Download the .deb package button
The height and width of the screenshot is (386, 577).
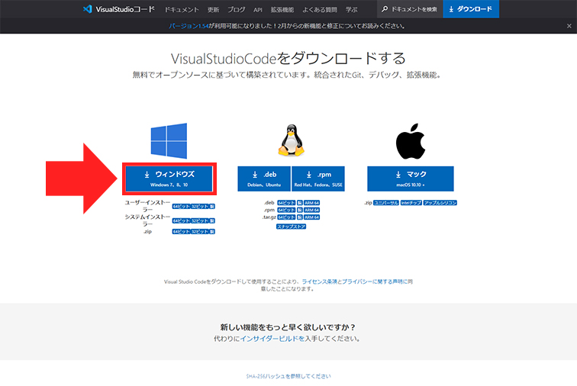pyautogui.click(x=264, y=179)
